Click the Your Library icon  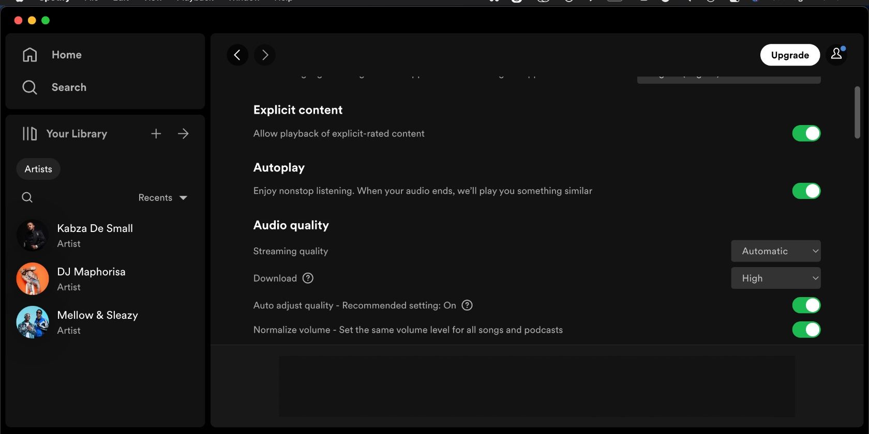click(29, 134)
